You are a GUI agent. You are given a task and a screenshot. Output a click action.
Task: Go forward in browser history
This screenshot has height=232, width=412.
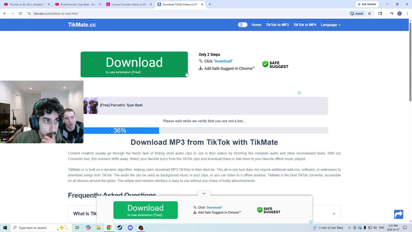pos(12,14)
